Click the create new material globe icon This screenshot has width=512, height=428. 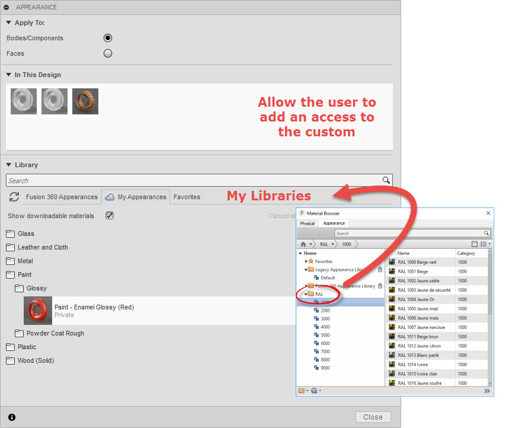(314, 391)
